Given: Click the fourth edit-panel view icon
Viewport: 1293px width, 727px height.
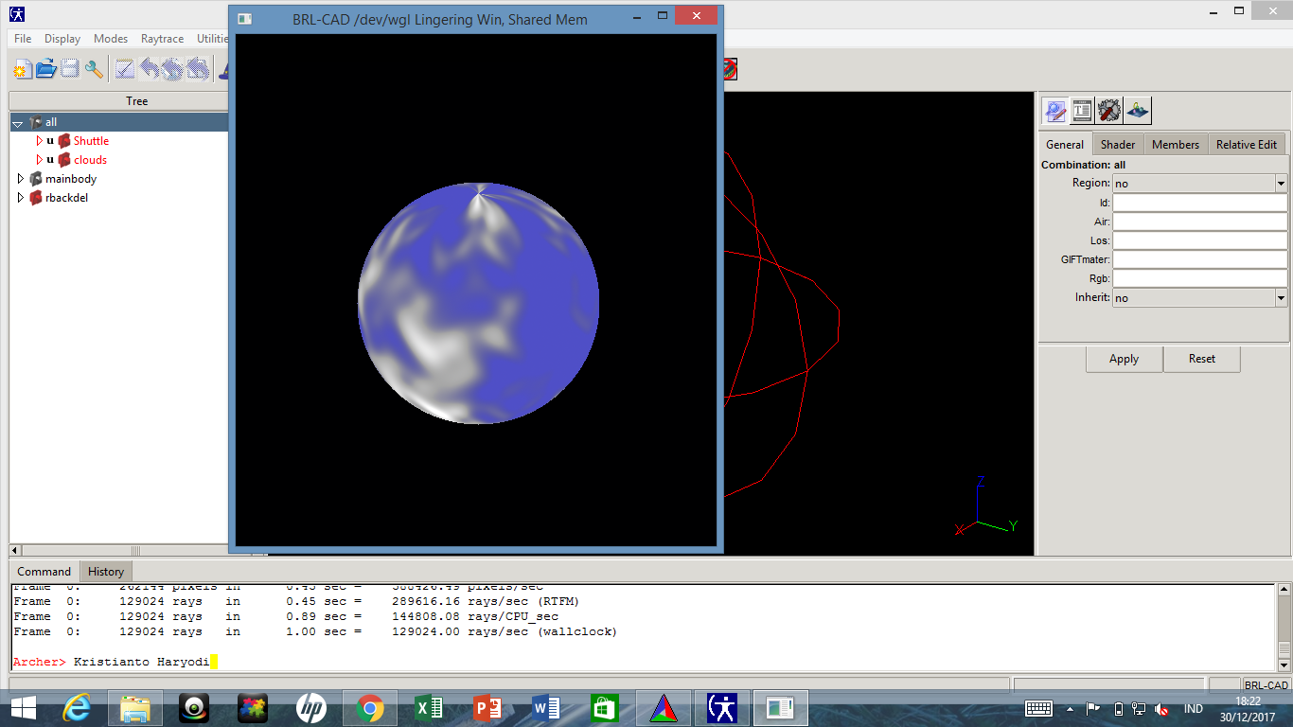Looking at the screenshot, I should pyautogui.click(x=1137, y=110).
